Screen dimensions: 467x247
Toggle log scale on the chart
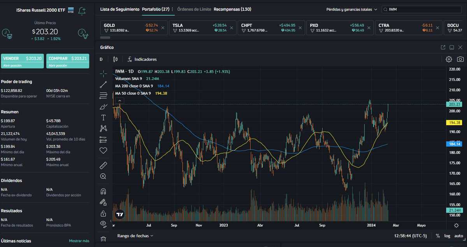point(448,236)
